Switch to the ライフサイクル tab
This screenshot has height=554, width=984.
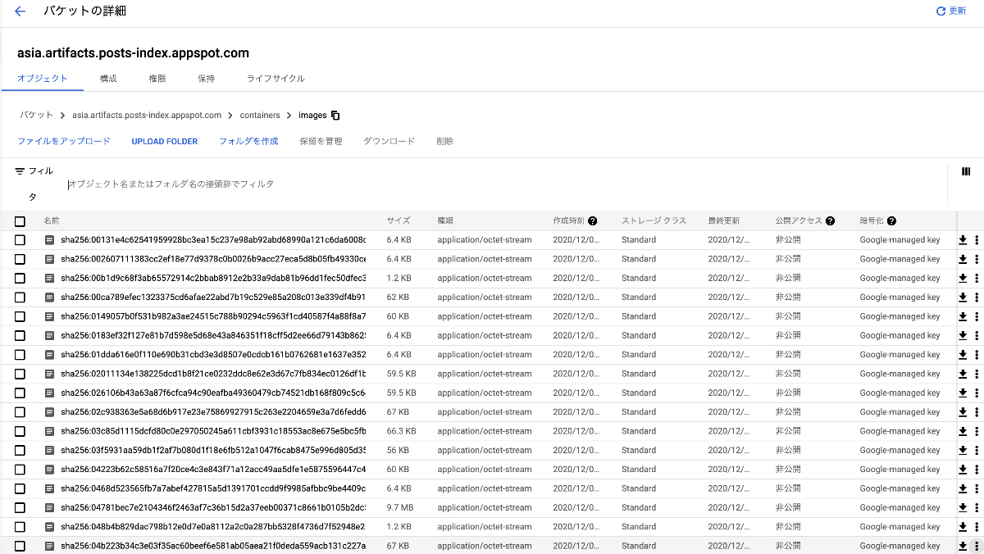point(276,79)
